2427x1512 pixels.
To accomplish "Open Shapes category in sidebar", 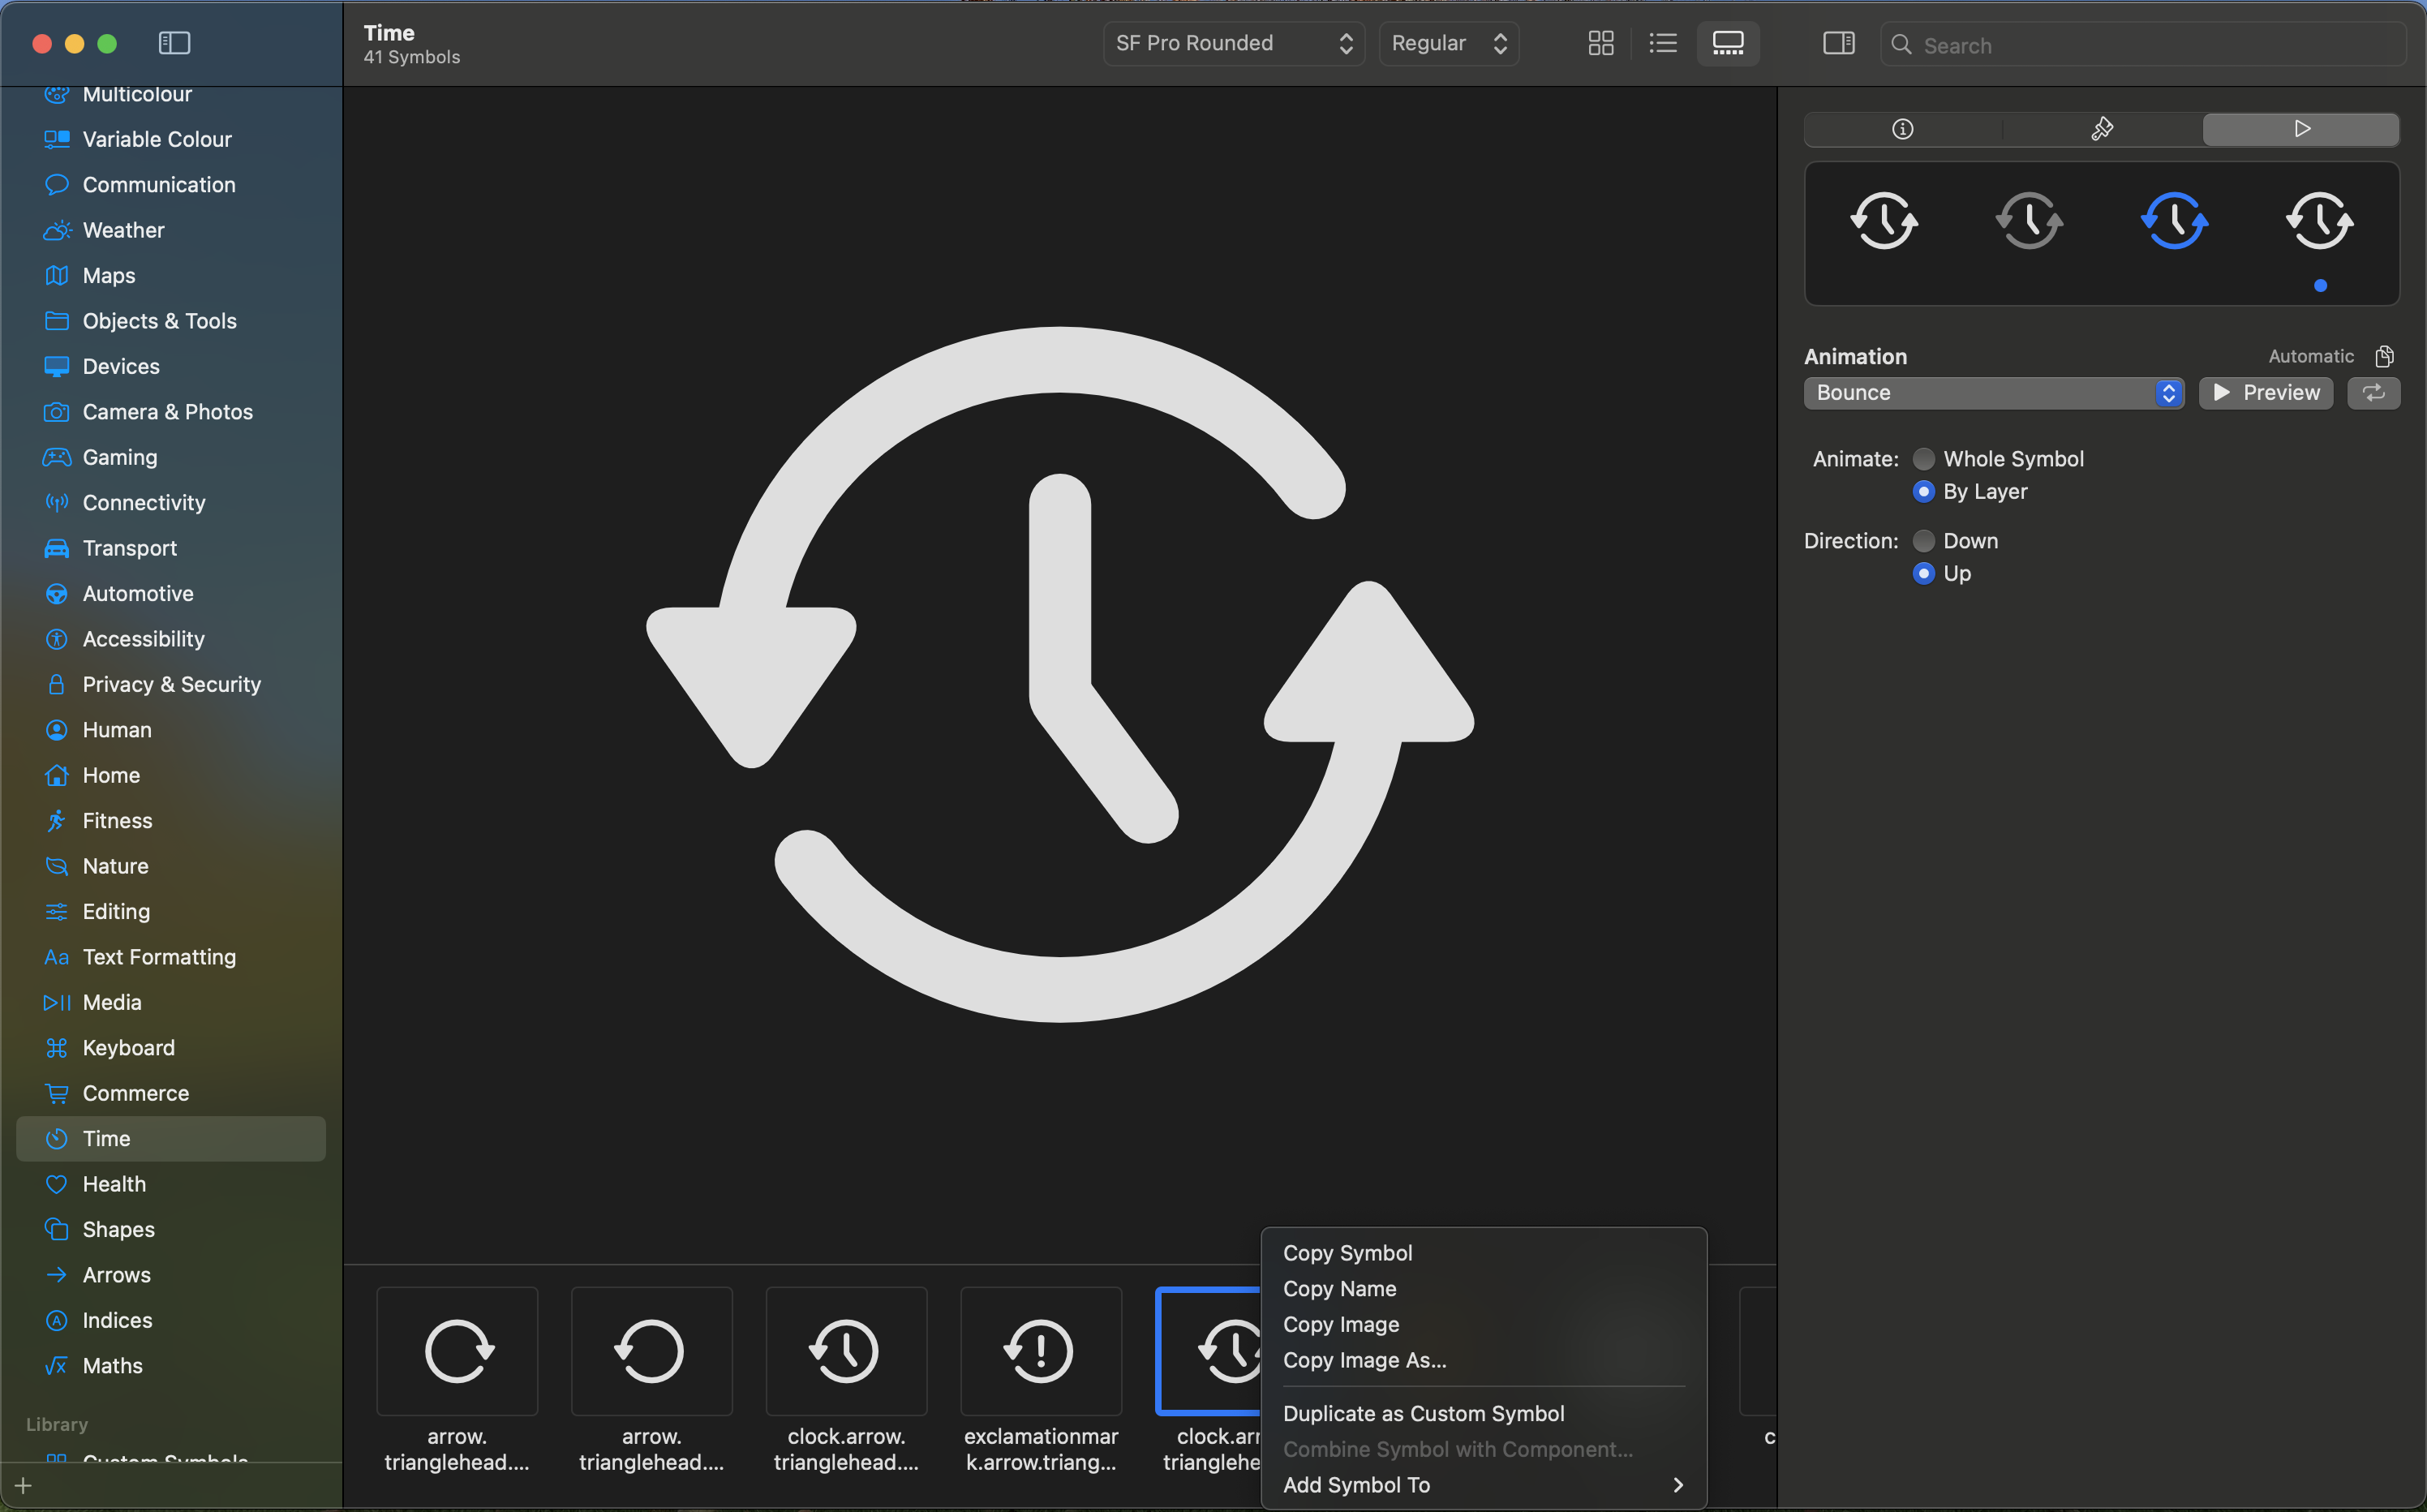I will 171,1230.
